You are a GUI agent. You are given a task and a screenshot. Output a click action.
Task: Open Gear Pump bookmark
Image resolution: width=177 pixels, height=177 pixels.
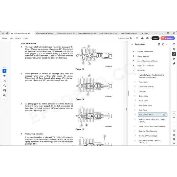coord(143,110)
